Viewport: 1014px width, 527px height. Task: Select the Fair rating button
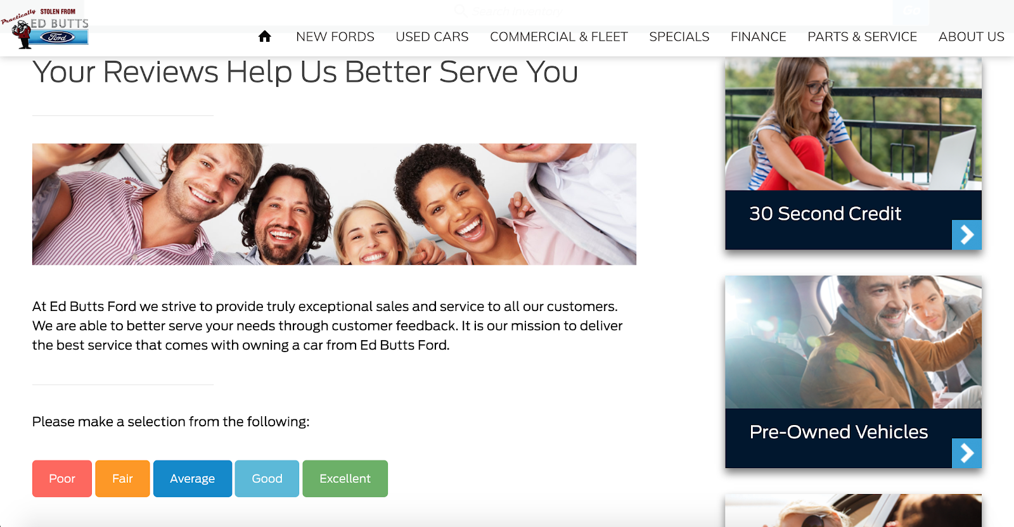tap(122, 479)
